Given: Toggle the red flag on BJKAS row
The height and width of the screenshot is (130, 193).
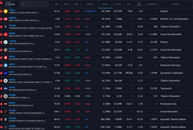Looking at the screenshot, I should pos(2,81).
